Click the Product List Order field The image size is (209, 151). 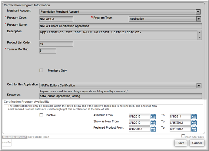point(56,44)
